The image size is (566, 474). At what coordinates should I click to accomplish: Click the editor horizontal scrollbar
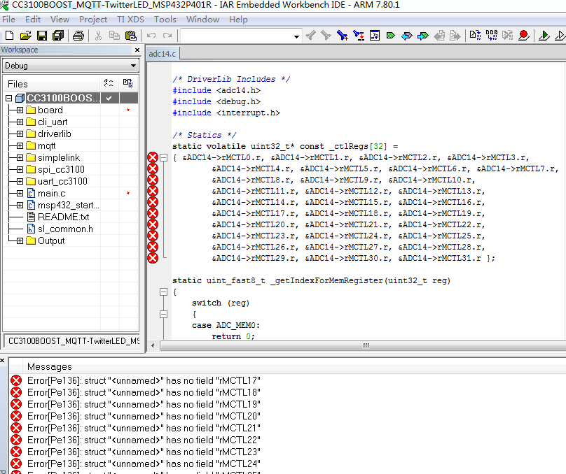(364, 345)
